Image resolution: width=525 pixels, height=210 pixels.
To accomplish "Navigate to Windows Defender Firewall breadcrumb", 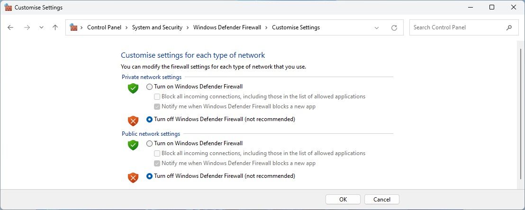I will coord(227,27).
